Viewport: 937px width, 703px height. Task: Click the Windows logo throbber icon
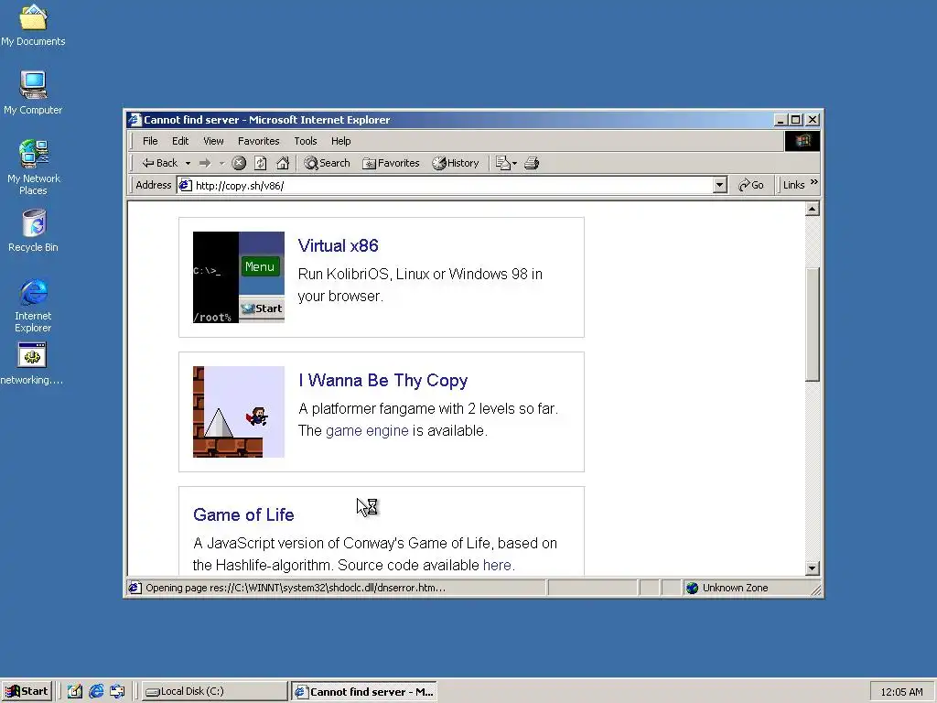pyautogui.click(x=802, y=141)
